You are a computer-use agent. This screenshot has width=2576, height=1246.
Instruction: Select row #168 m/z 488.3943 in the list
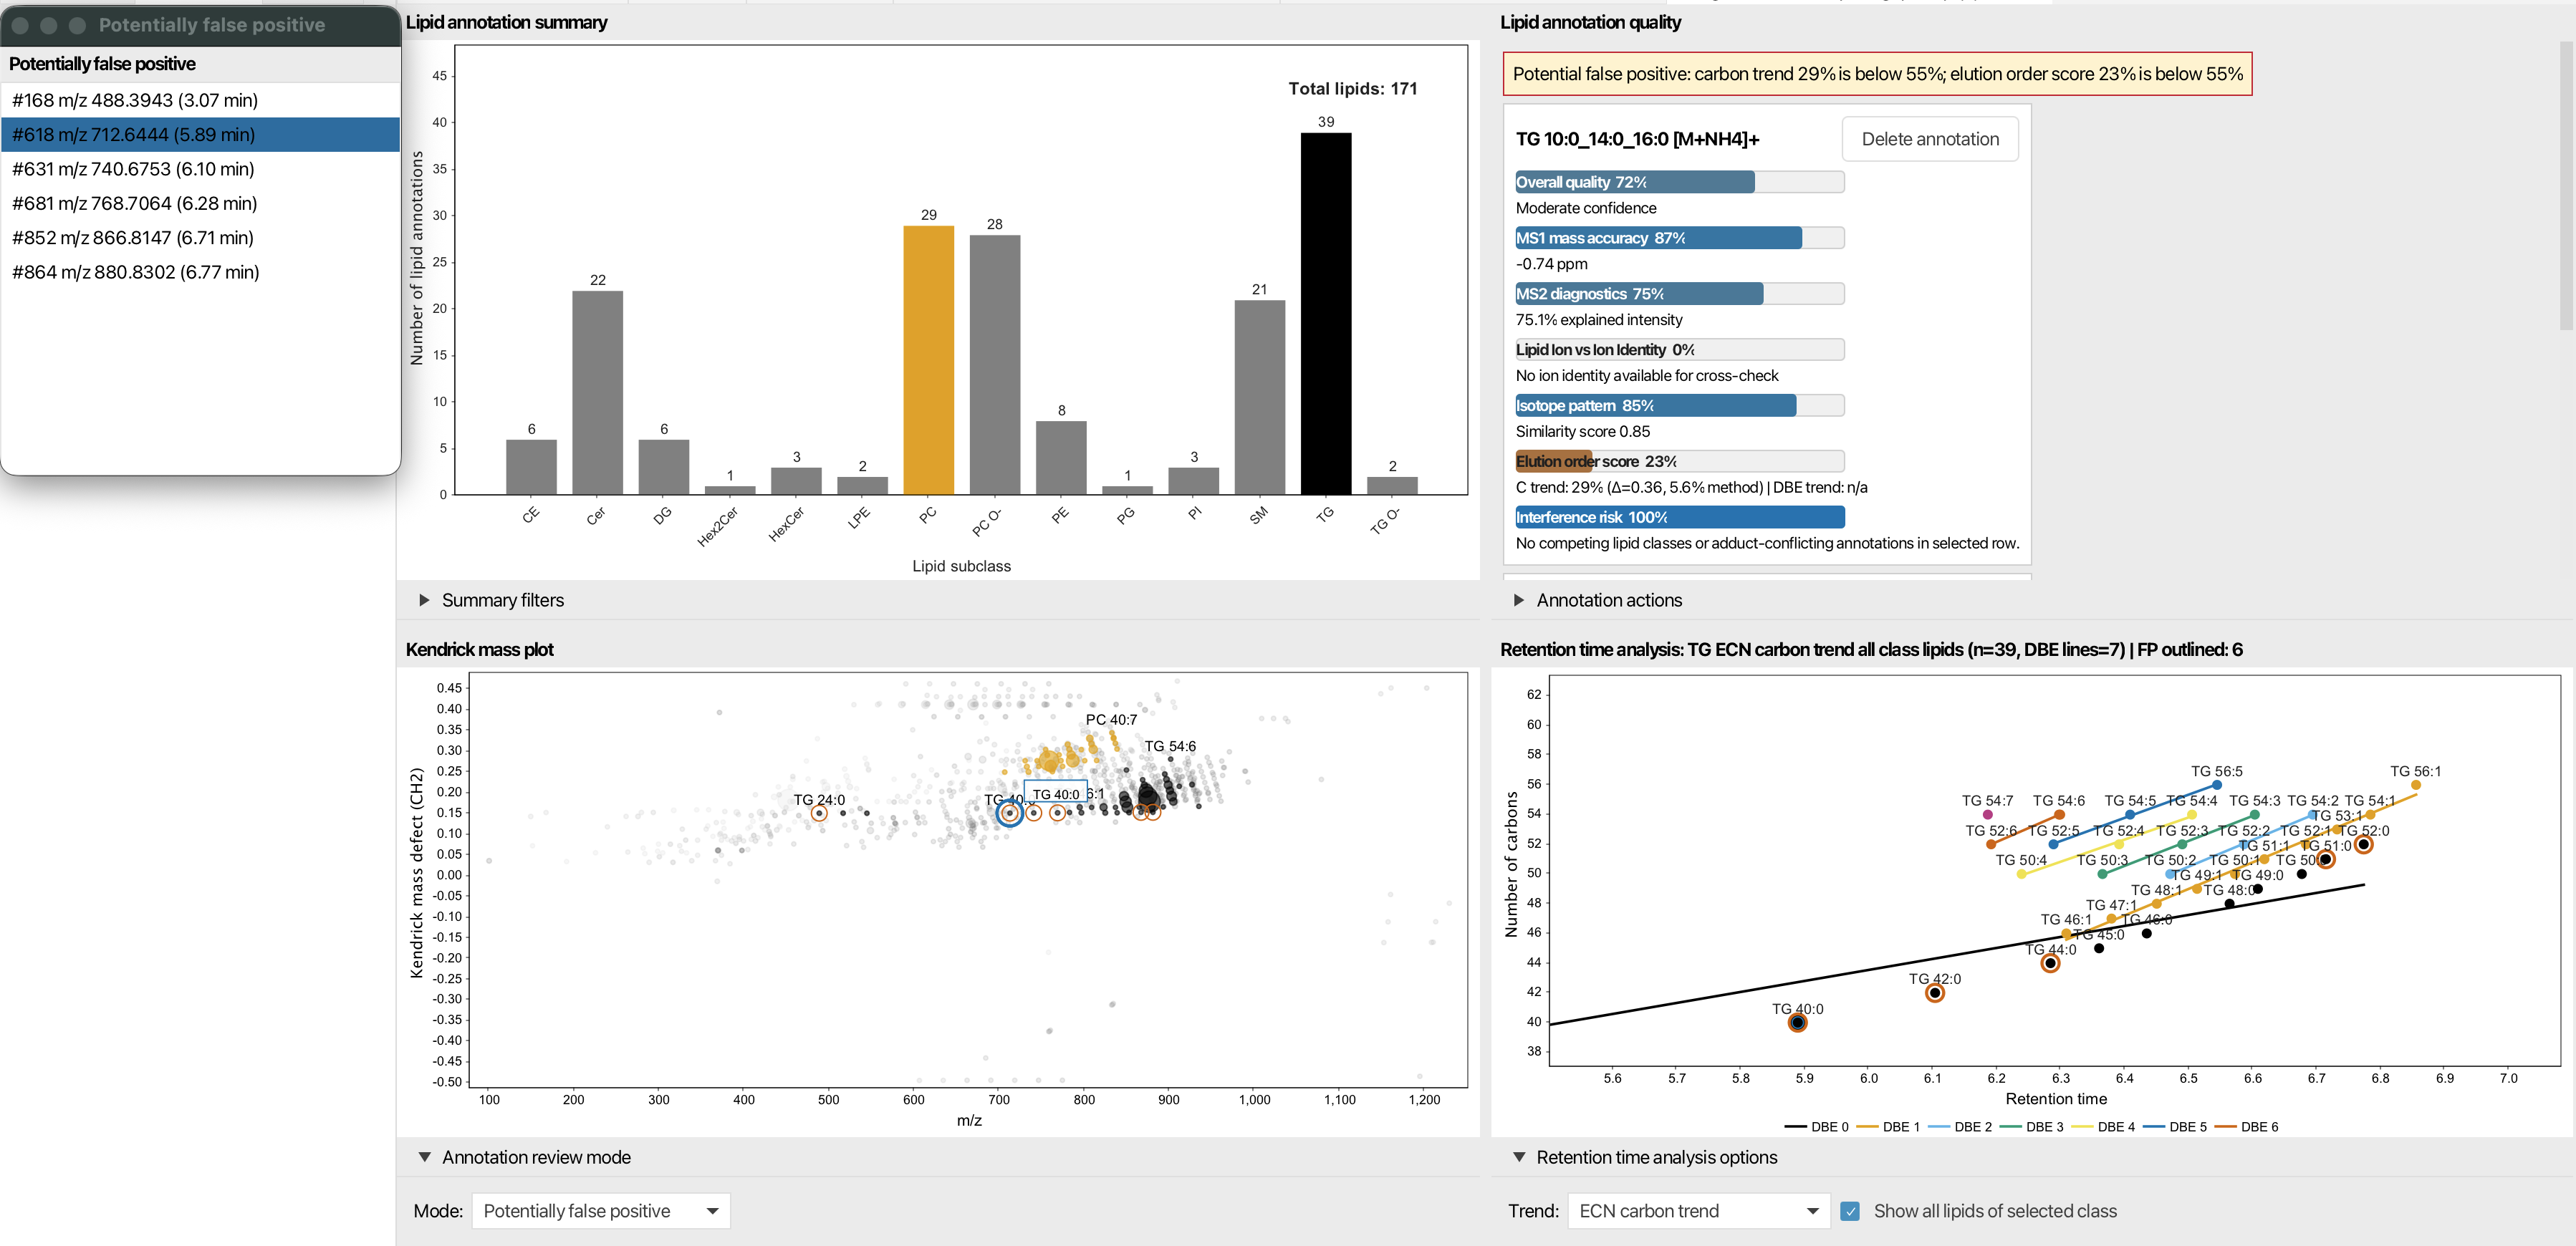click(x=200, y=100)
